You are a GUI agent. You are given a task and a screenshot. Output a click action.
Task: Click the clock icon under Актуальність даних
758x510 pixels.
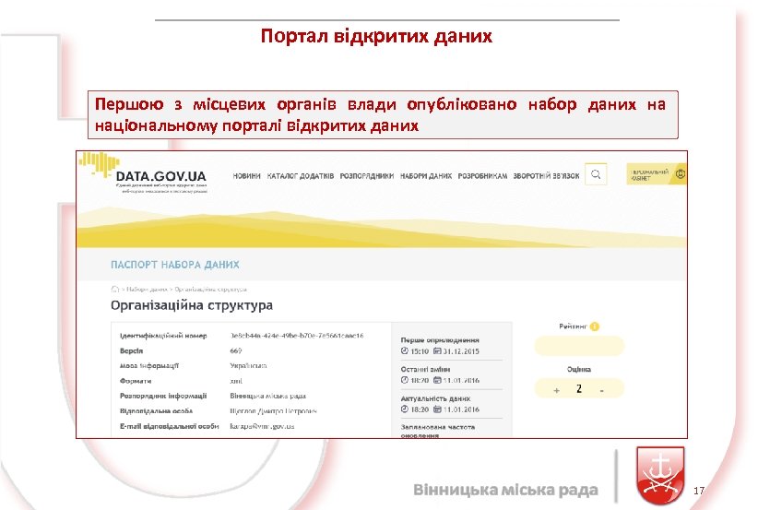point(405,409)
